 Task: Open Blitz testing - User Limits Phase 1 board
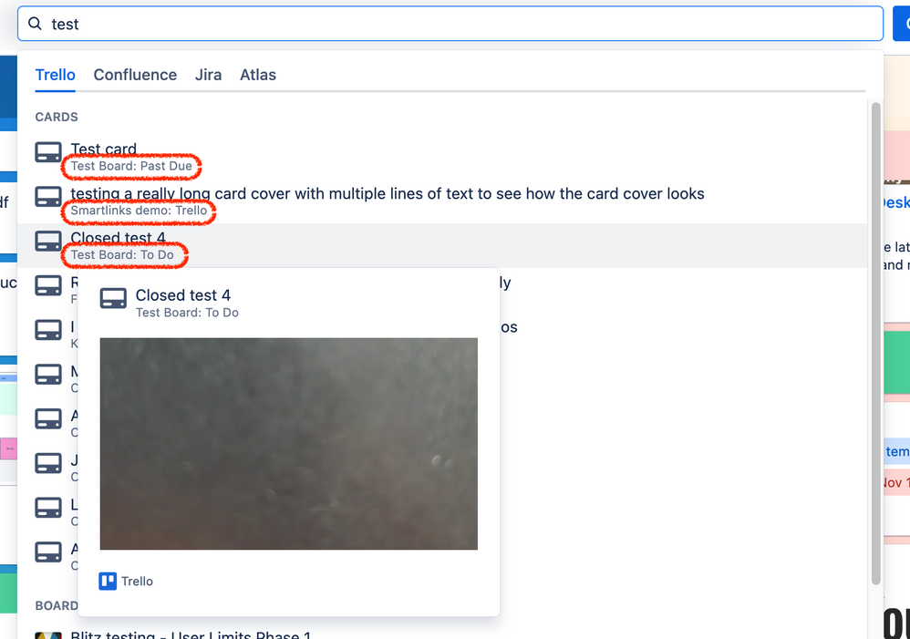[191, 634]
